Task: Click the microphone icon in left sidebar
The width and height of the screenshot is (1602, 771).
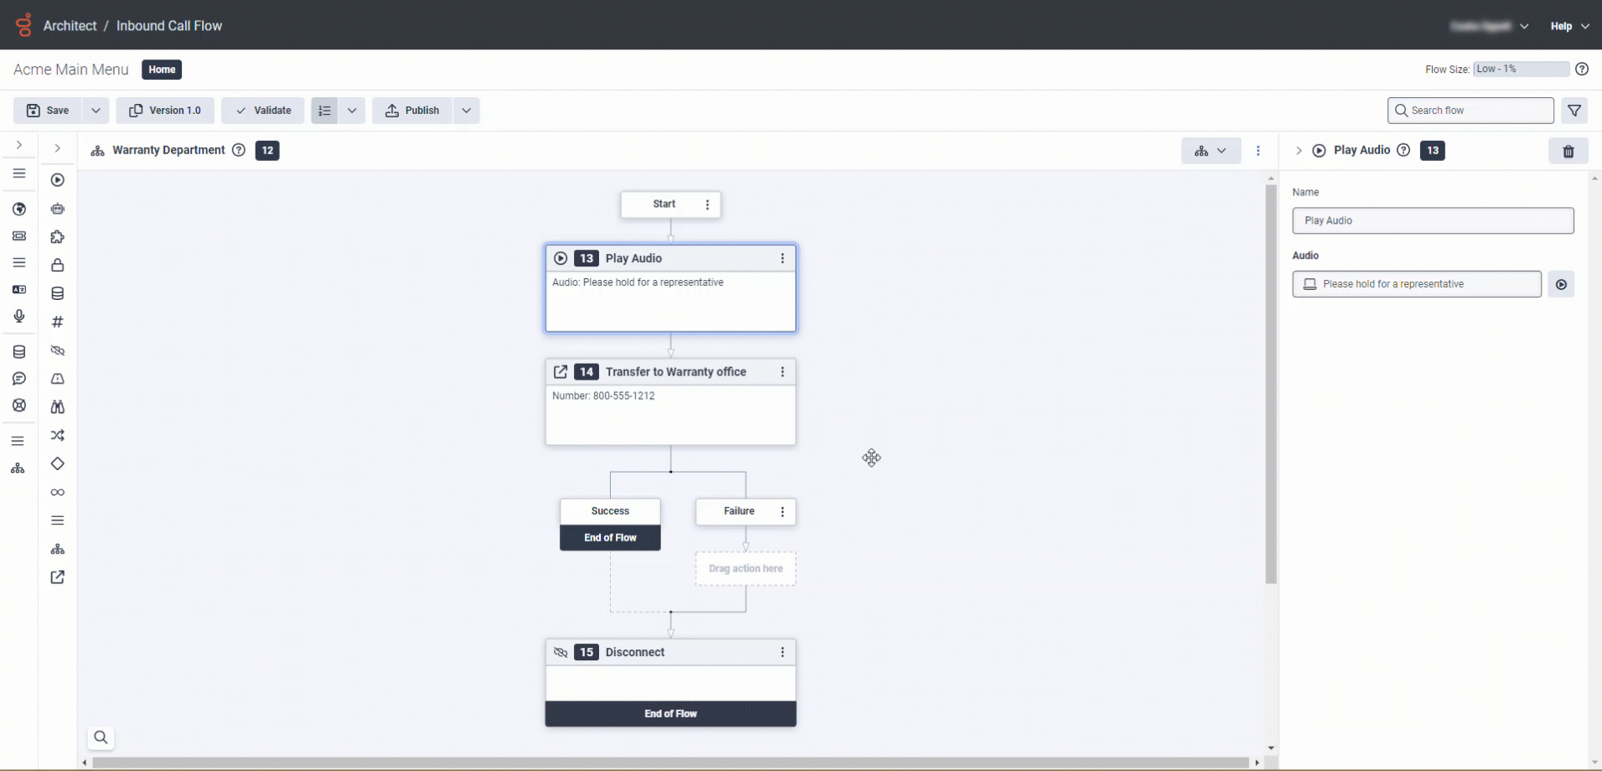Action: [x=19, y=317]
